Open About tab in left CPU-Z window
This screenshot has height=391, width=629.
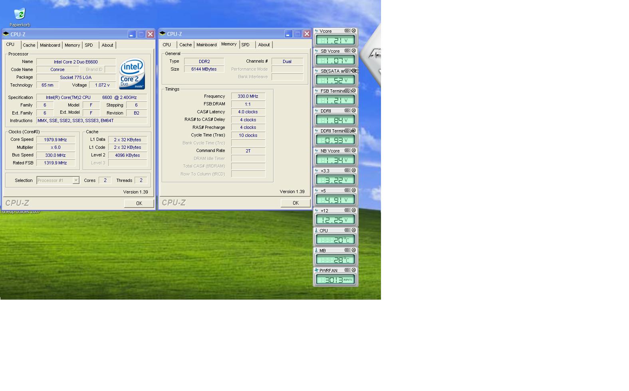click(x=107, y=45)
